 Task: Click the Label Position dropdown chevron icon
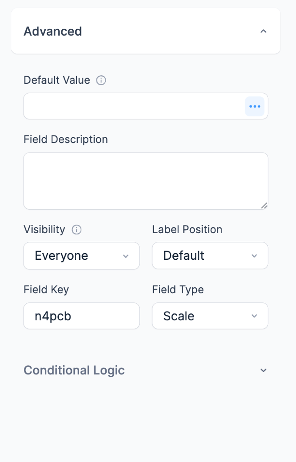254,256
